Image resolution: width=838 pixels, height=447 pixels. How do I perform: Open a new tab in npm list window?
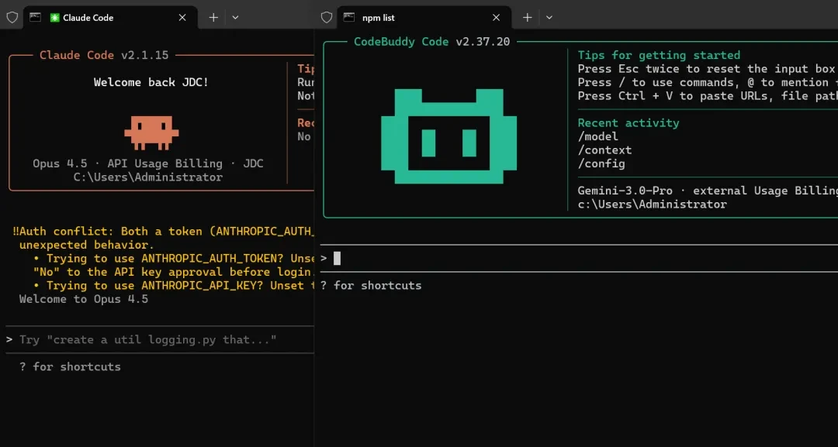click(x=527, y=18)
